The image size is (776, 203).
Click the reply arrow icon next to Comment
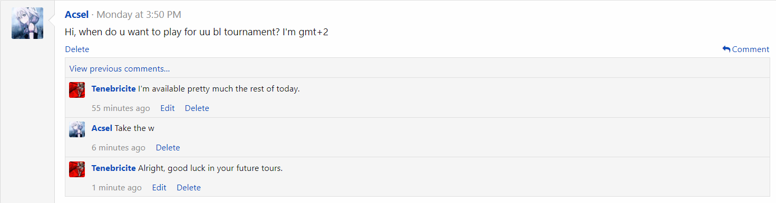(726, 49)
